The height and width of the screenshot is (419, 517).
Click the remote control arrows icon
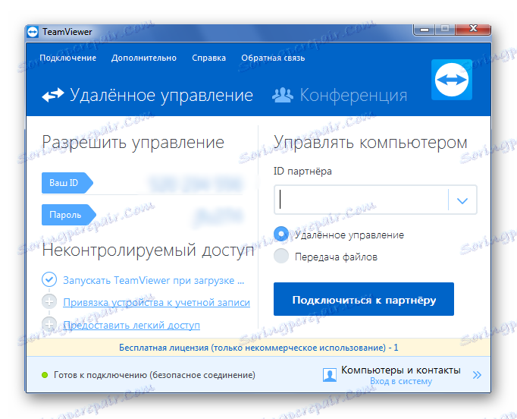(x=53, y=95)
